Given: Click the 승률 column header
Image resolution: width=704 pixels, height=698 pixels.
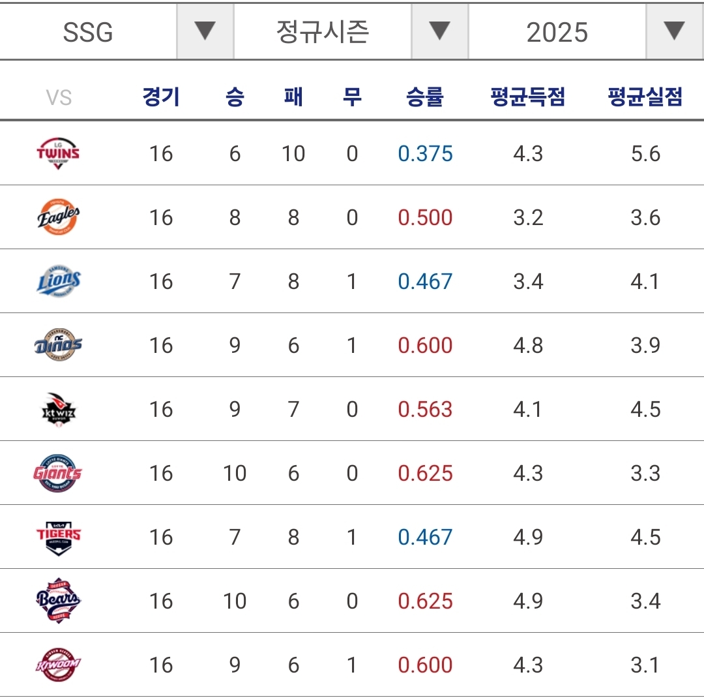Looking at the screenshot, I should click(x=424, y=98).
